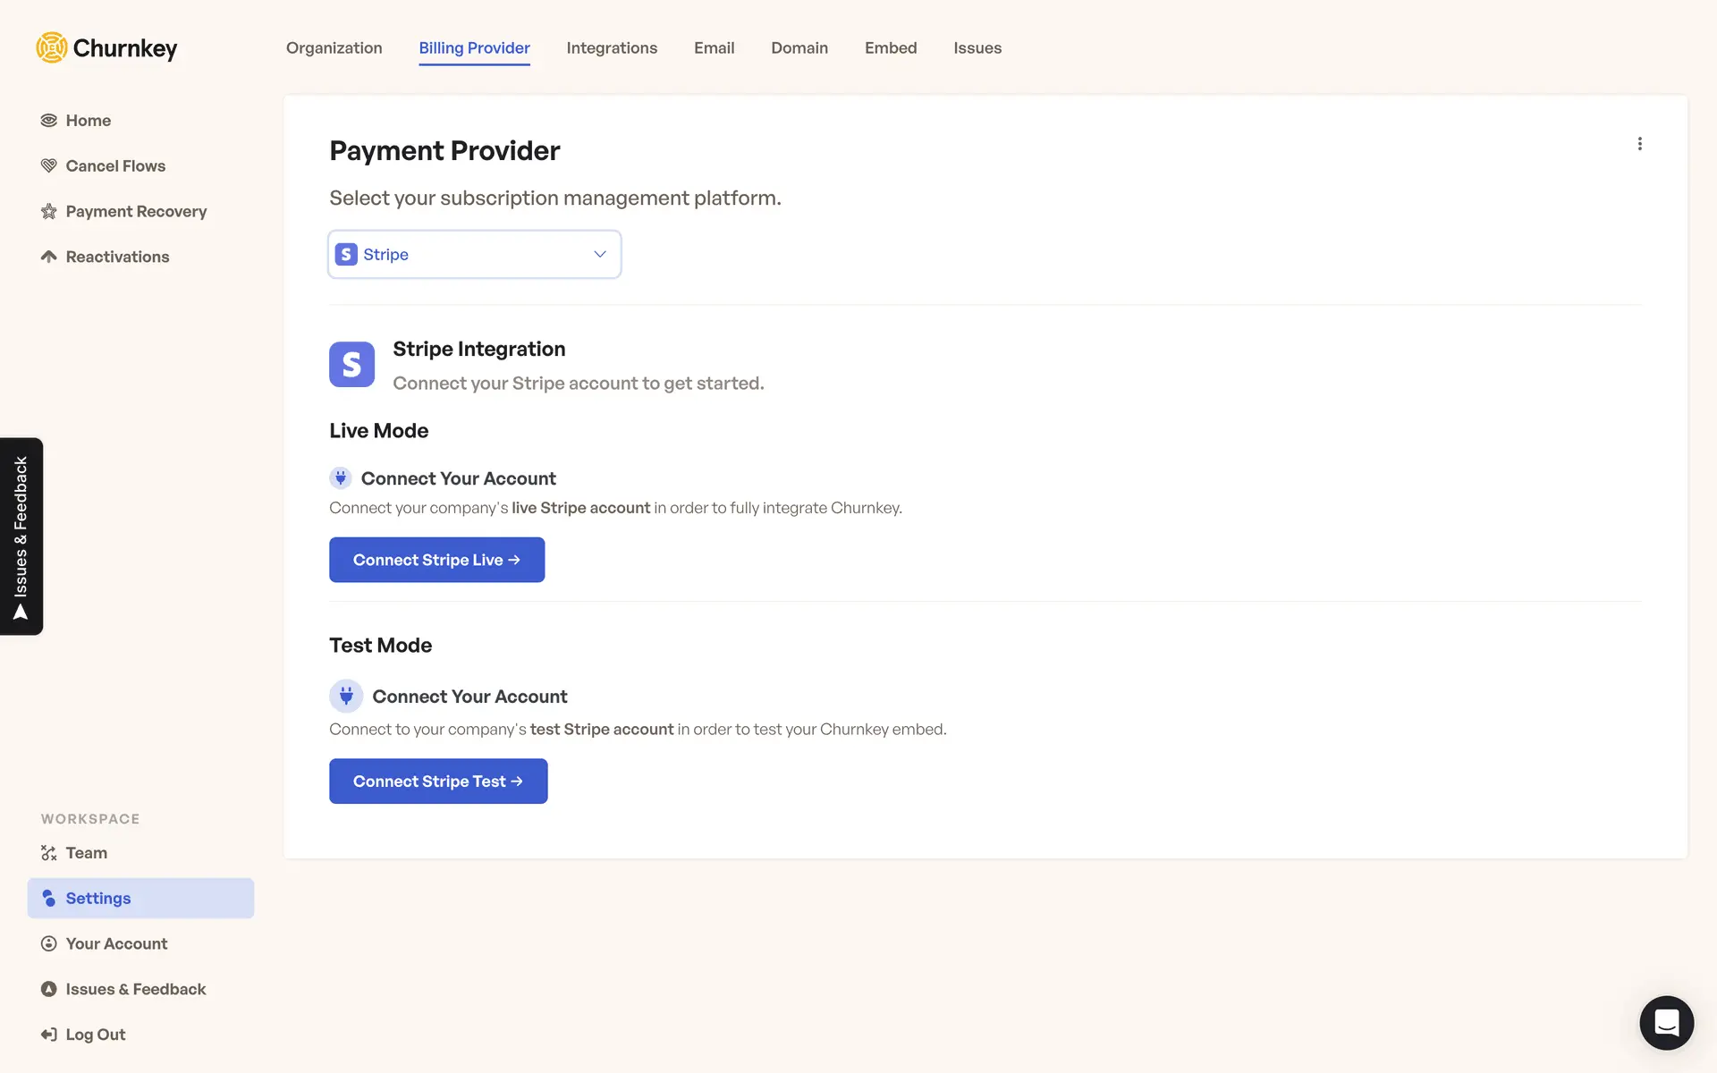Open Reactivations in the sidebar

pos(116,258)
